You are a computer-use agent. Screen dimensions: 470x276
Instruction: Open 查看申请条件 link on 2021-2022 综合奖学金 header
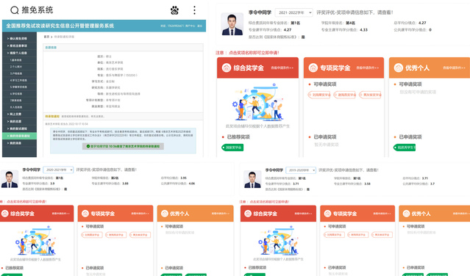282,68
